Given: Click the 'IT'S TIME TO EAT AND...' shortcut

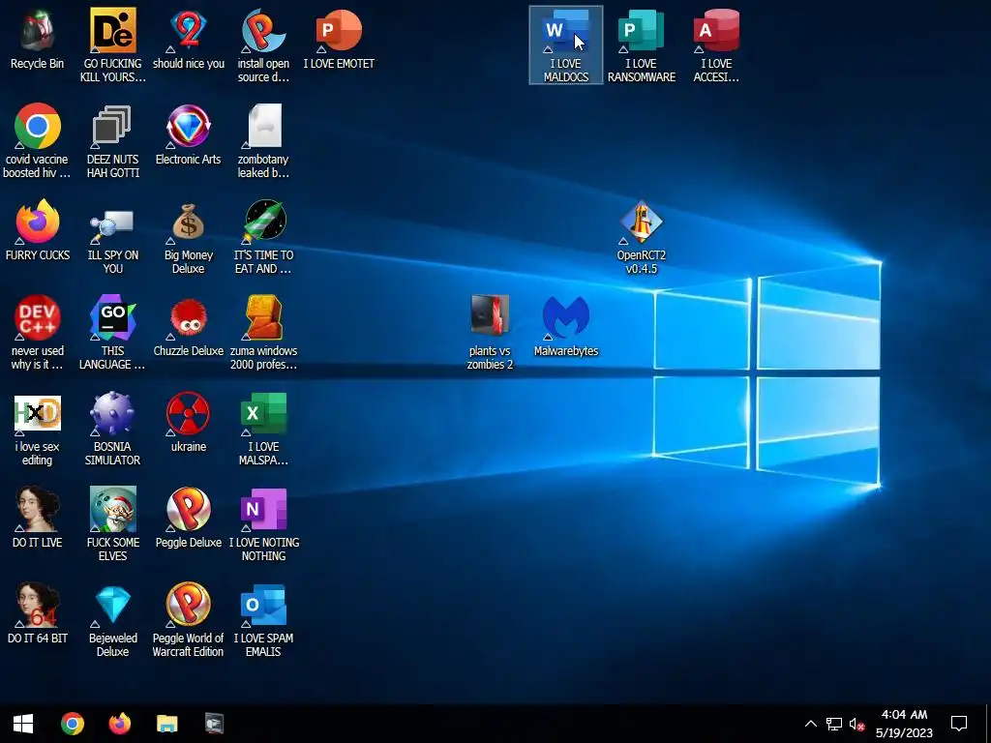Looking at the screenshot, I should (x=263, y=238).
